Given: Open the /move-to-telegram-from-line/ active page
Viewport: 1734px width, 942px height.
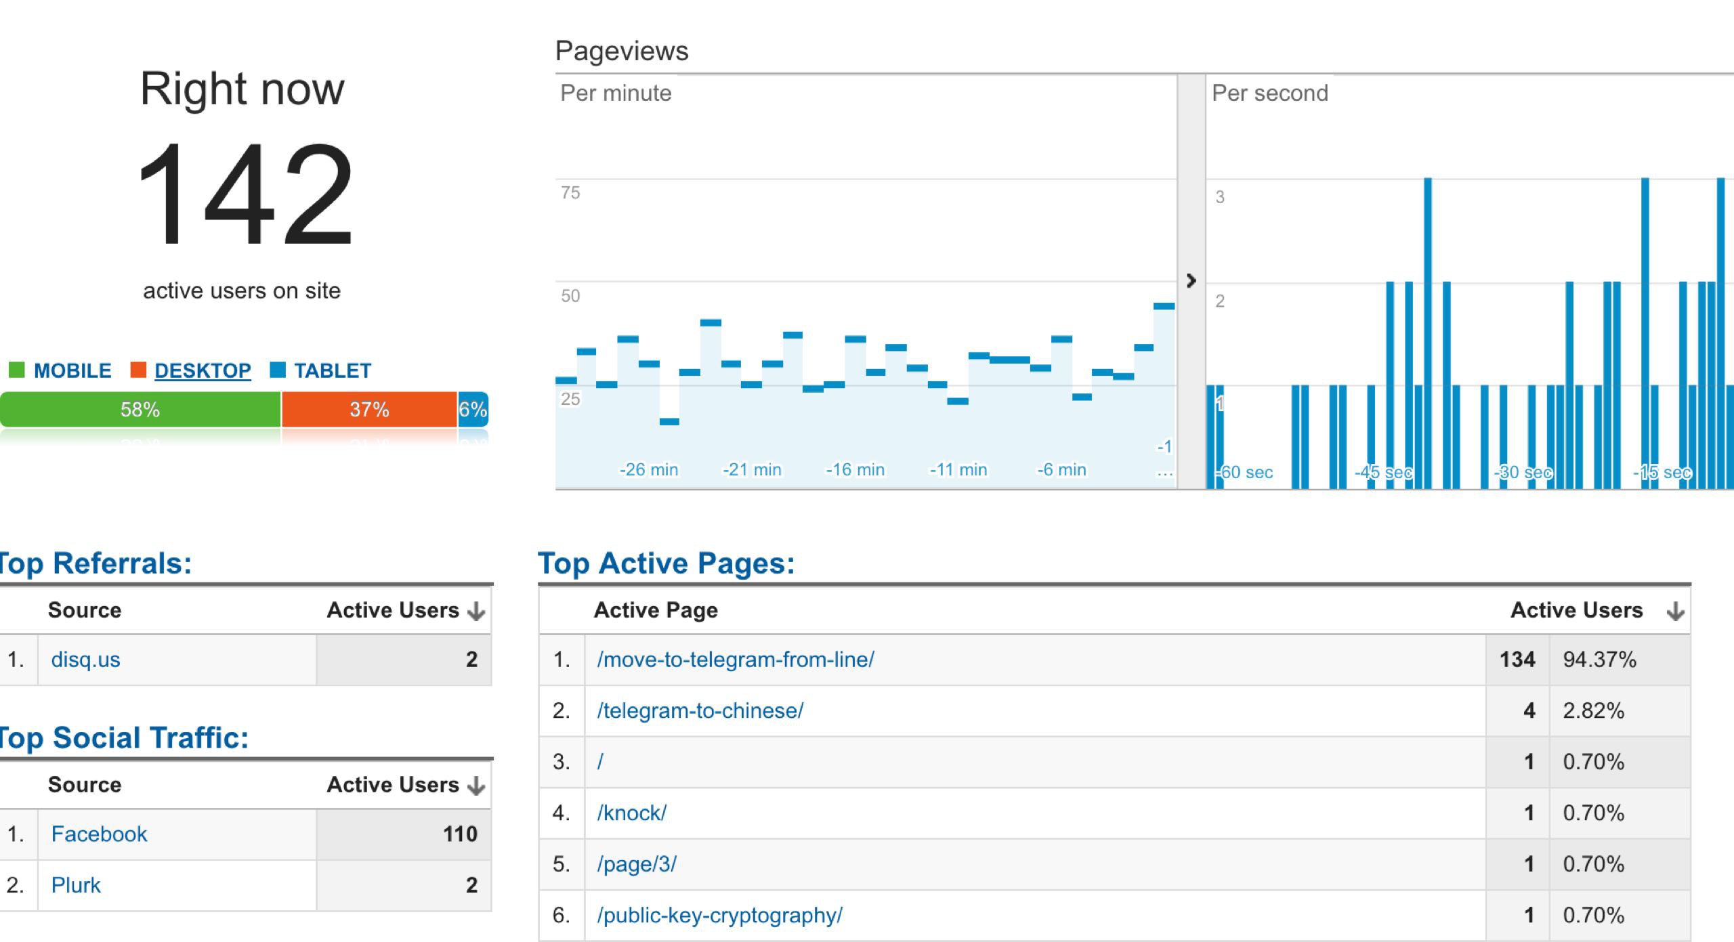Looking at the screenshot, I should pyautogui.click(x=735, y=660).
